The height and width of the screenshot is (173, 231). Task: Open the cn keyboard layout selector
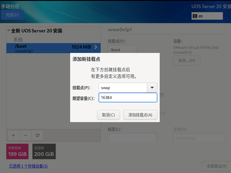[207, 16]
